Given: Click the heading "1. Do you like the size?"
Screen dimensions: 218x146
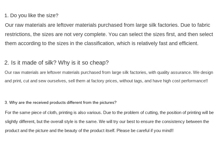Looking at the screenshot, I should (31, 15).
